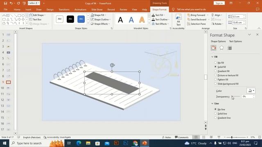
Task: Open Shape Outline menu
Action: (x=100, y=20)
